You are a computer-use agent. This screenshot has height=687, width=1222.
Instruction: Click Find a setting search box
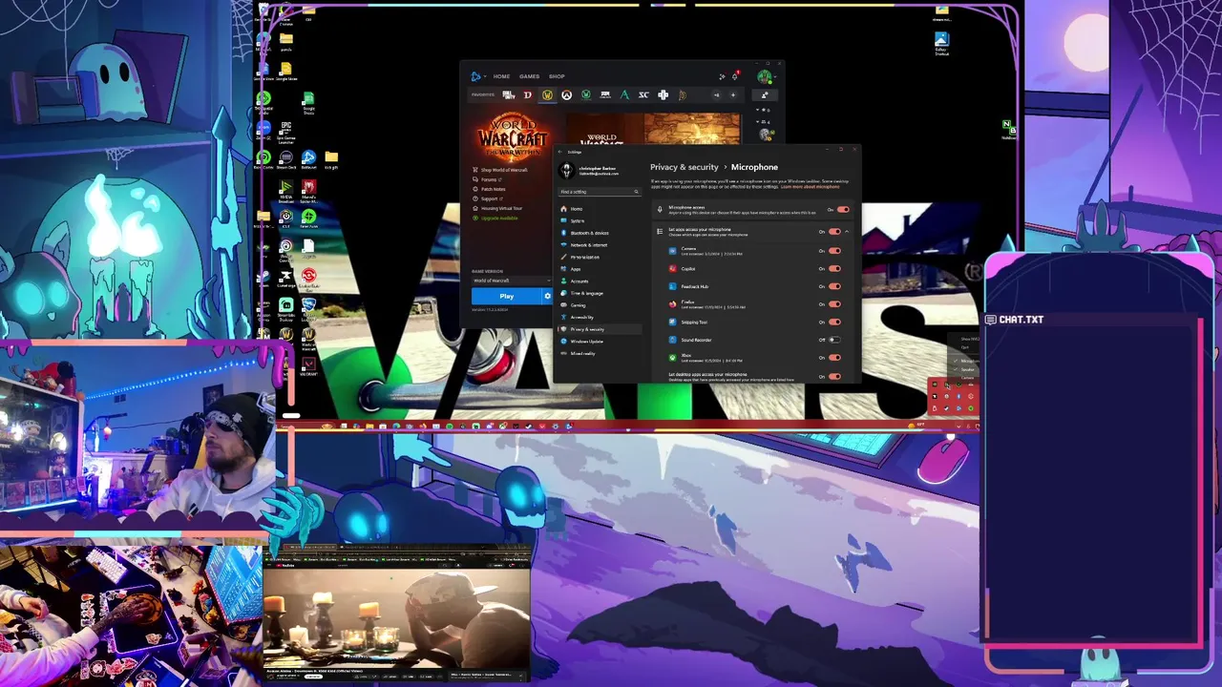pyautogui.click(x=600, y=192)
